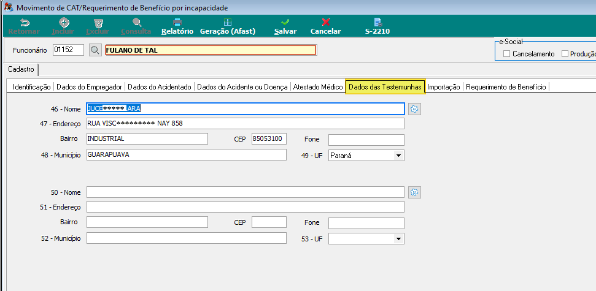This screenshot has height=291, width=596.
Task: Click the second witness Bairro field
Action: pos(147,222)
